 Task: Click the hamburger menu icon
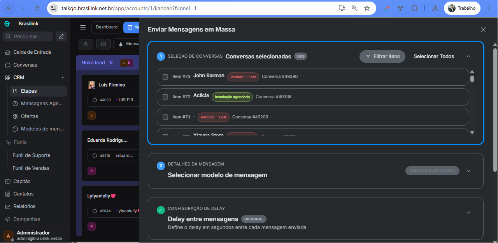tap(83, 27)
